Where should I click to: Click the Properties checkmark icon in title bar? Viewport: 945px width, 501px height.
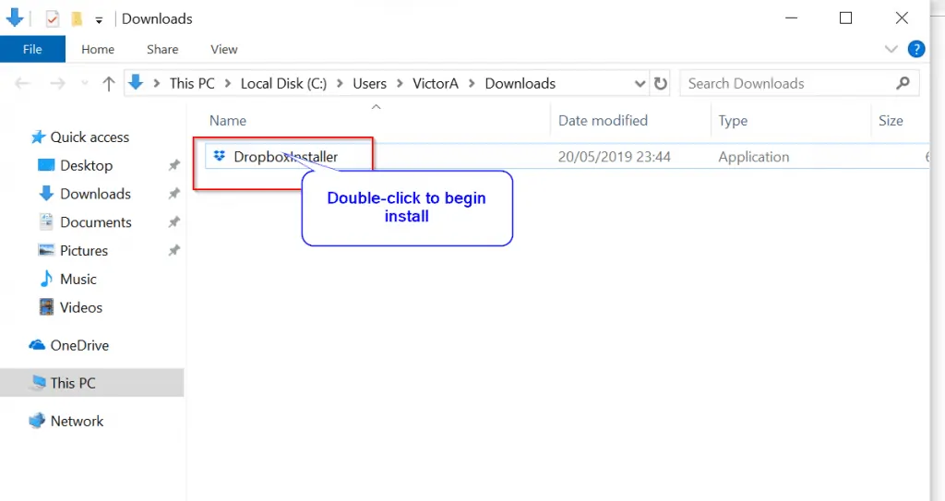(53, 18)
